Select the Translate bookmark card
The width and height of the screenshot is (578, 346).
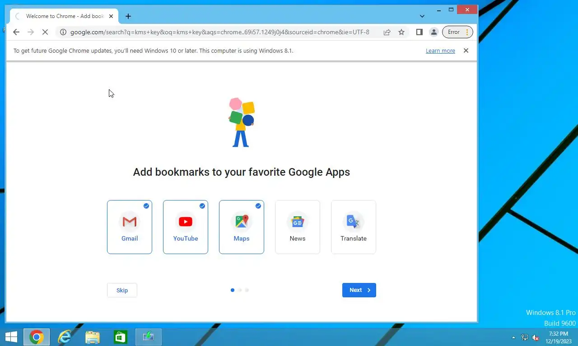tap(354, 227)
